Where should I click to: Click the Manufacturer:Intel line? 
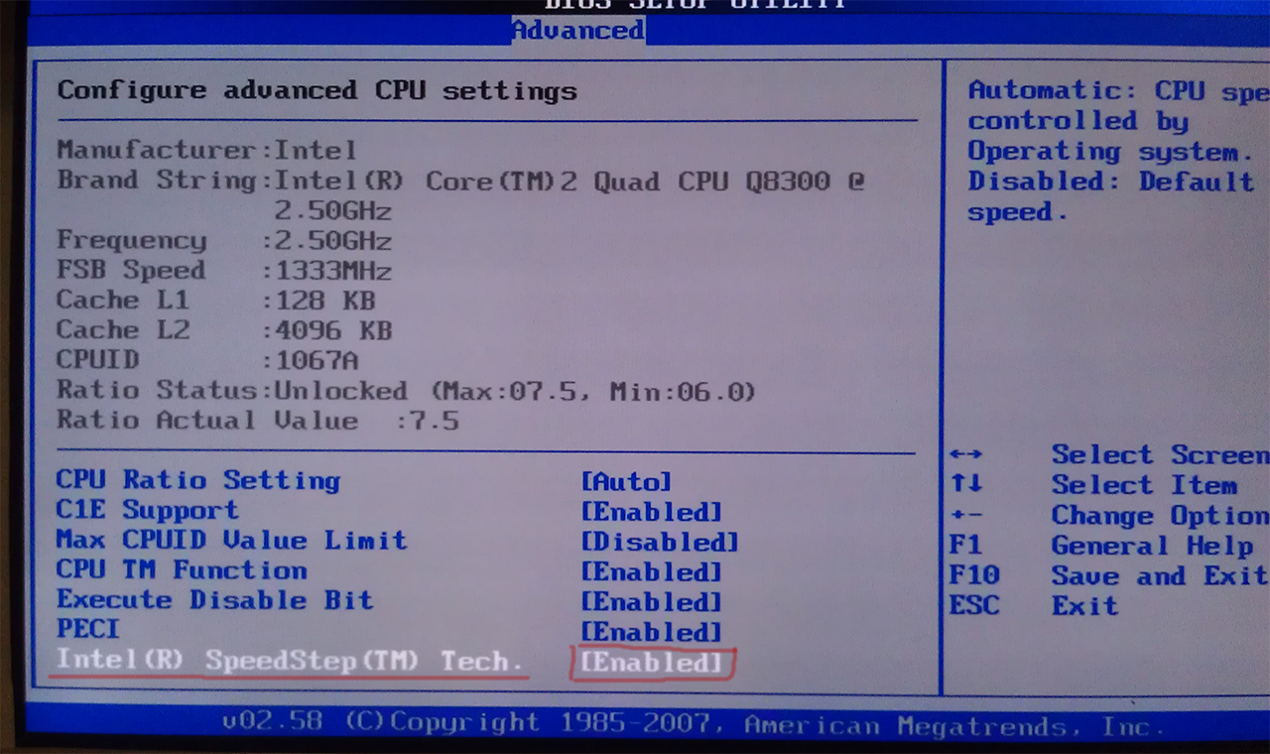(206, 151)
